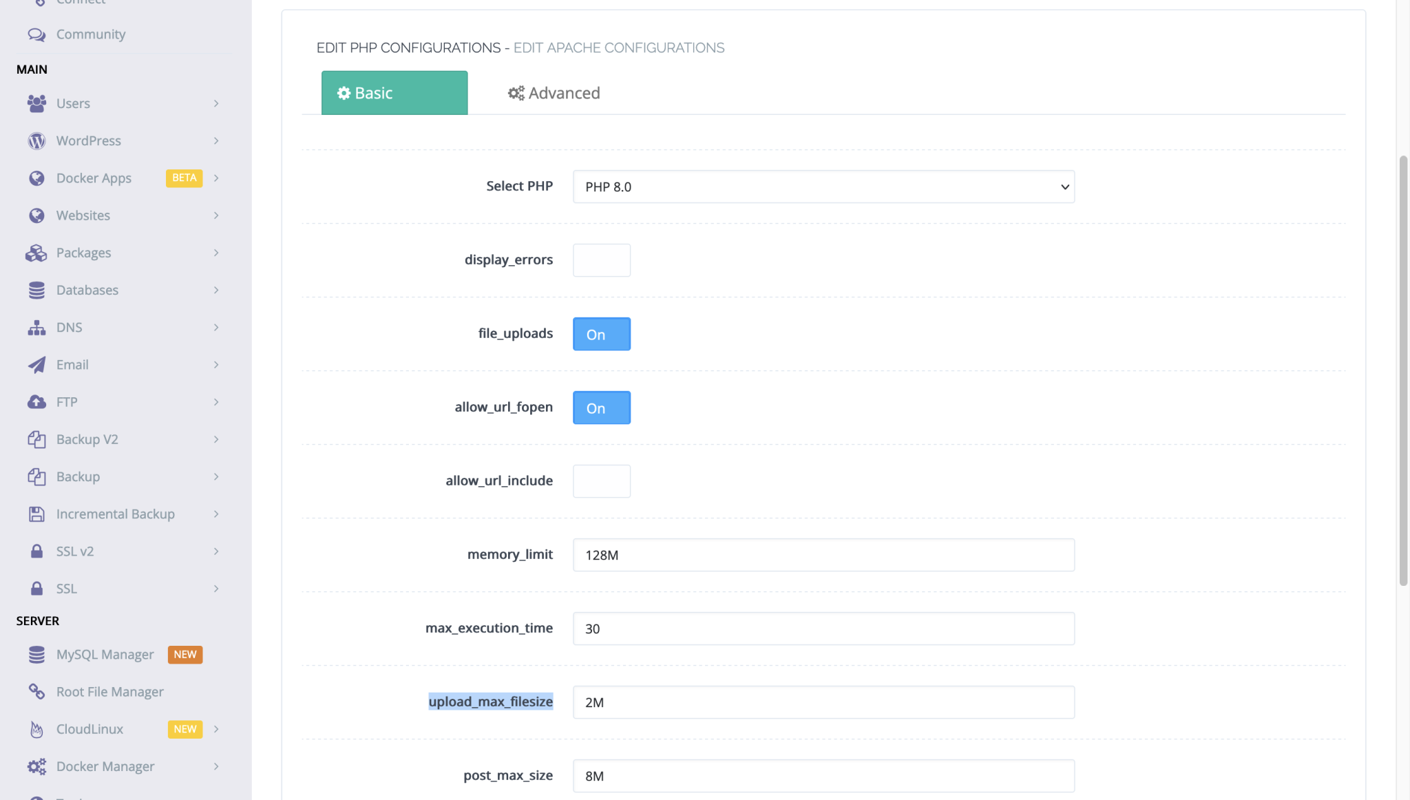Viewport: 1410px width, 800px height.
Task: Open EDIT APACHE CONFIGURATIONS link
Action: coord(619,48)
